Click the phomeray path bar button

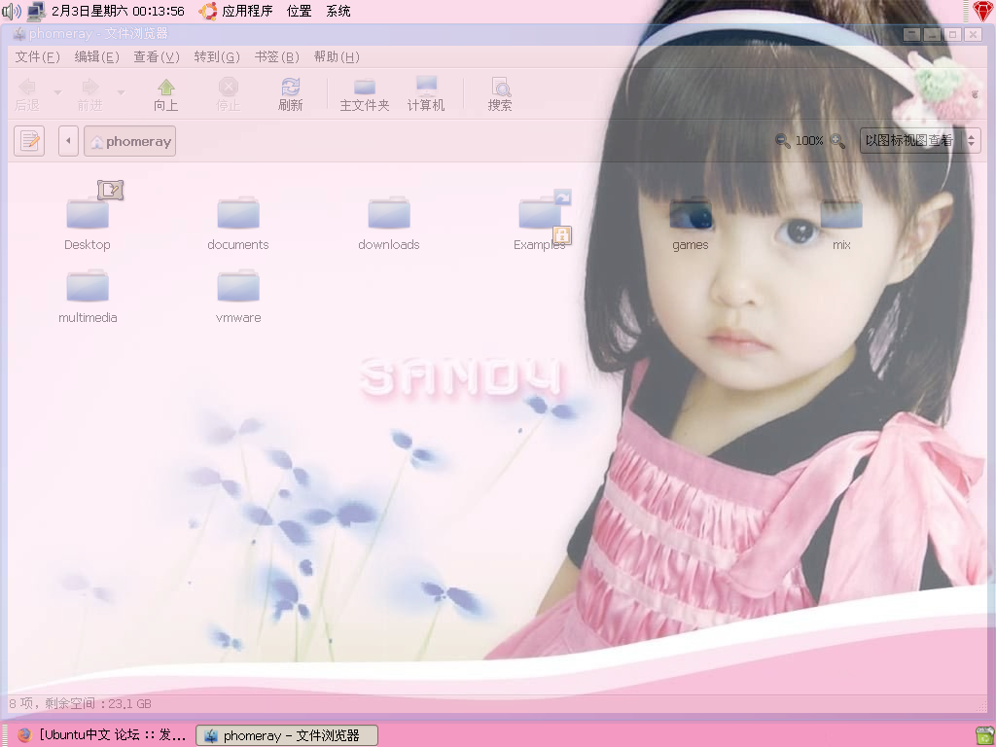coord(130,141)
